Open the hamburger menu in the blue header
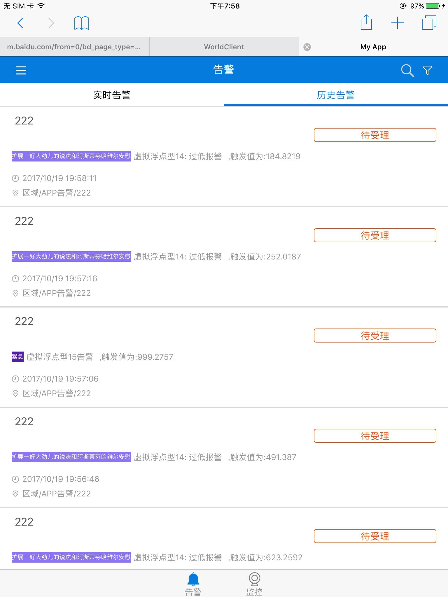The image size is (448, 597). pos(21,70)
